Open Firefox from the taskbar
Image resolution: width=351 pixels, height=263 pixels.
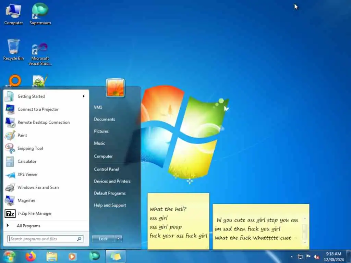click(31, 256)
